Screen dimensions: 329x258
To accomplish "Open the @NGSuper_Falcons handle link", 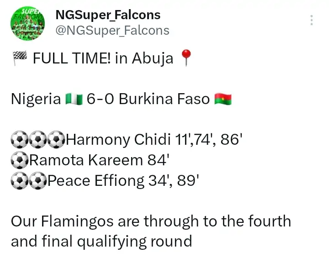I will [112, 31].
